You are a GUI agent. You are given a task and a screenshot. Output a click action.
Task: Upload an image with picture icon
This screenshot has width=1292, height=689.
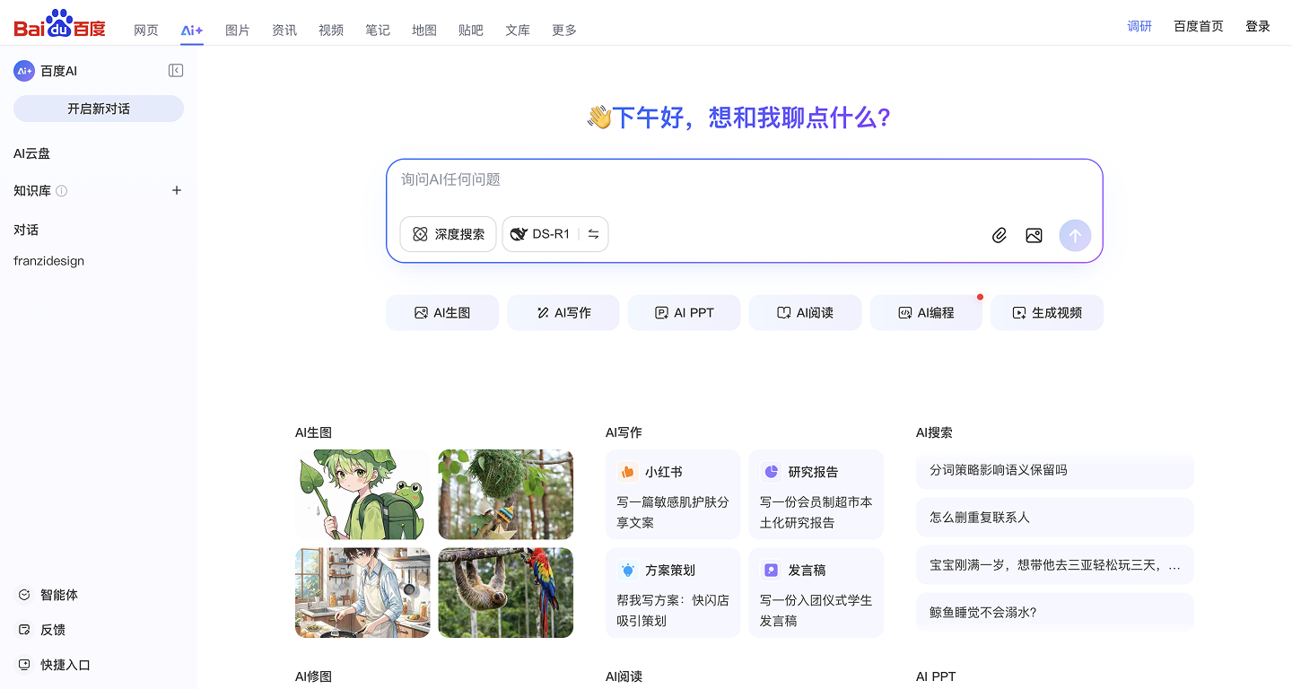pos(1034,235)
